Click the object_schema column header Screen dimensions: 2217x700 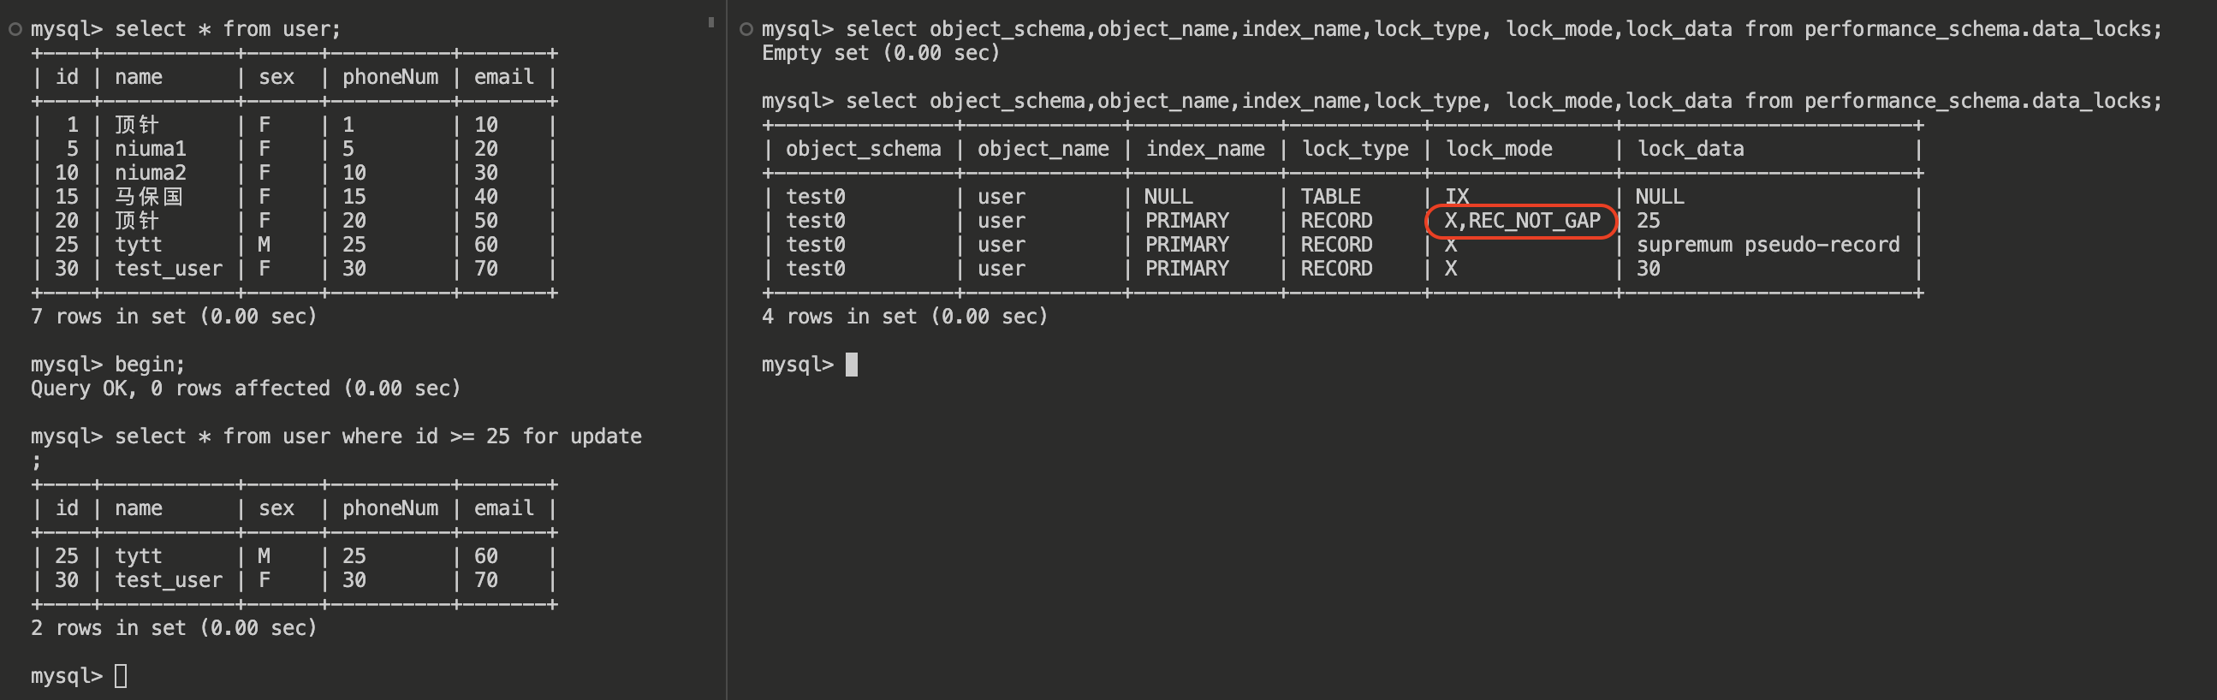pyautogui.click(x=862, y=149)
